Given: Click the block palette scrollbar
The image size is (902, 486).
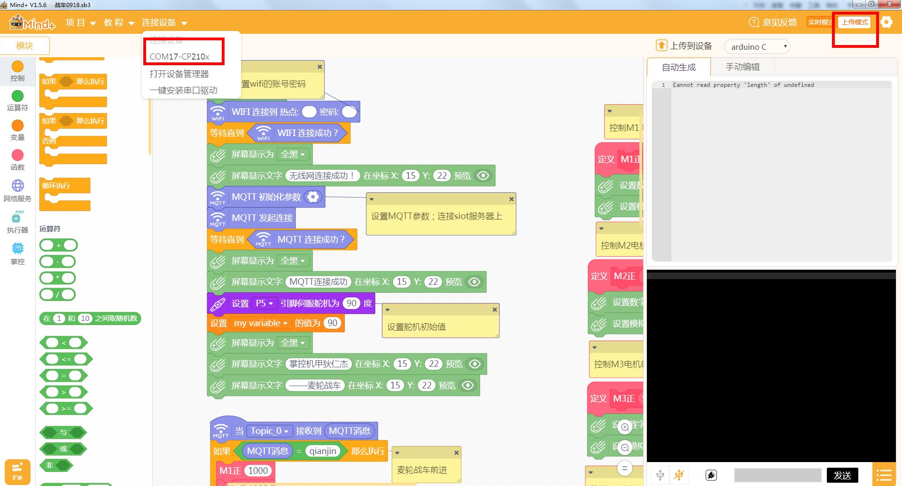Looking at the screenshot, I should click(150, 127).
